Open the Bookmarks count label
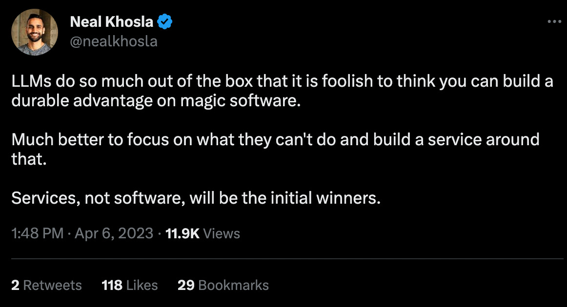 coord(234,285)
